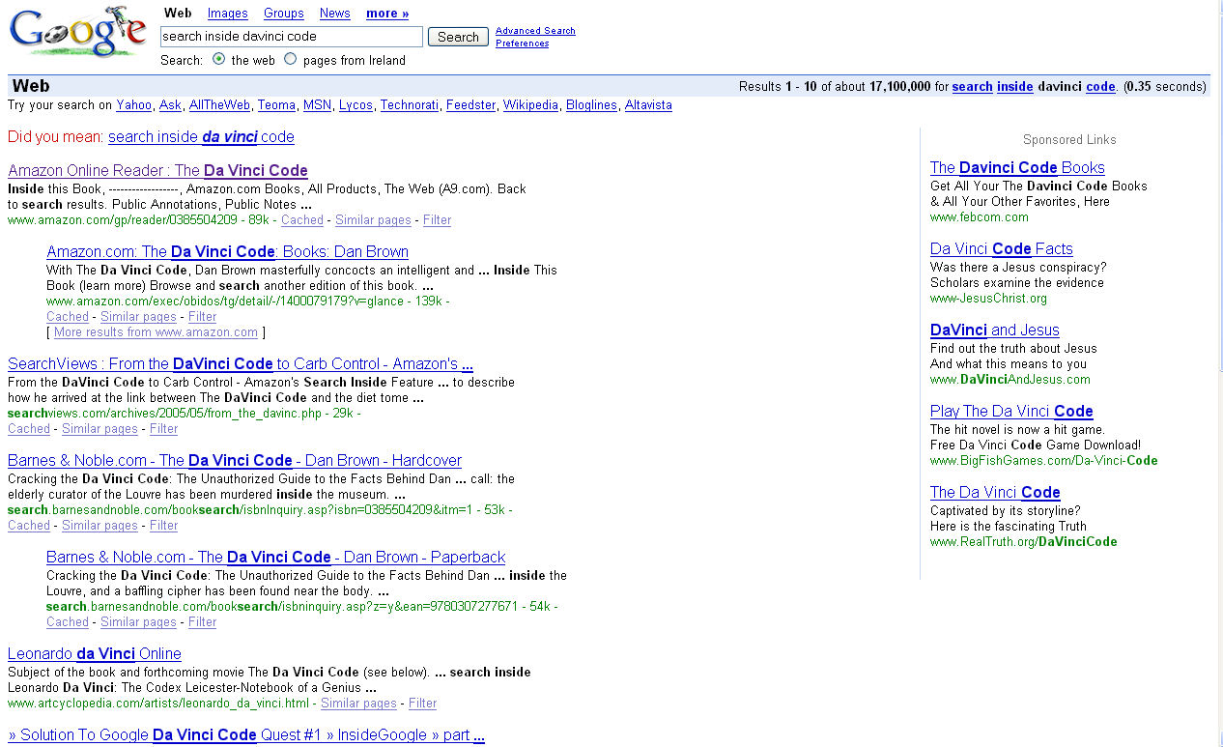Select 'pages from Ireland' radio button

point(290,60)
